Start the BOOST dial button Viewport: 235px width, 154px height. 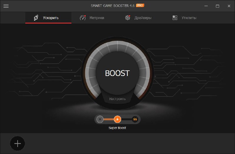pos(117,73)
